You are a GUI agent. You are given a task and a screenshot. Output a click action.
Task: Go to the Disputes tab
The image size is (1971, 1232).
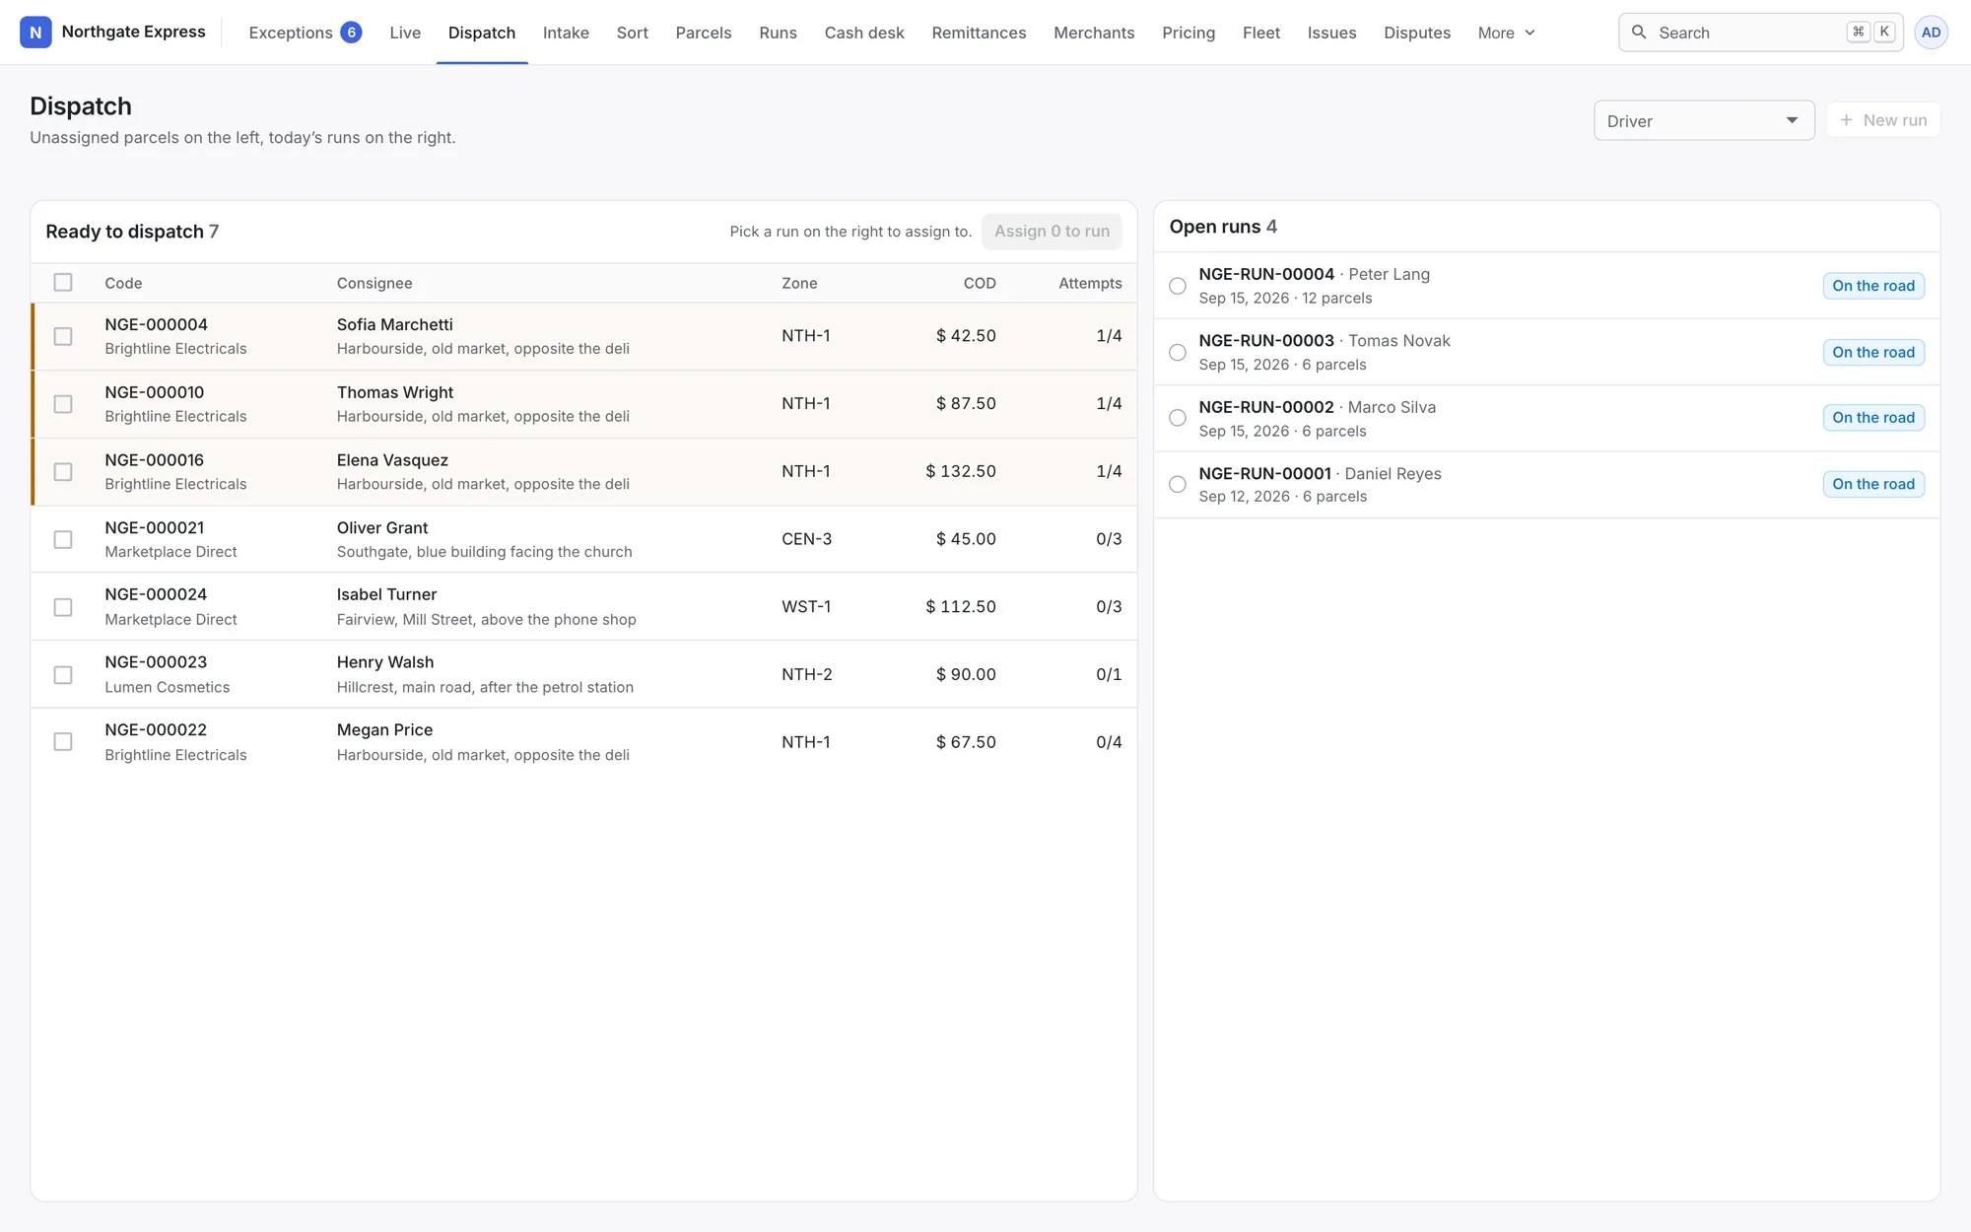coord(1417,33)
